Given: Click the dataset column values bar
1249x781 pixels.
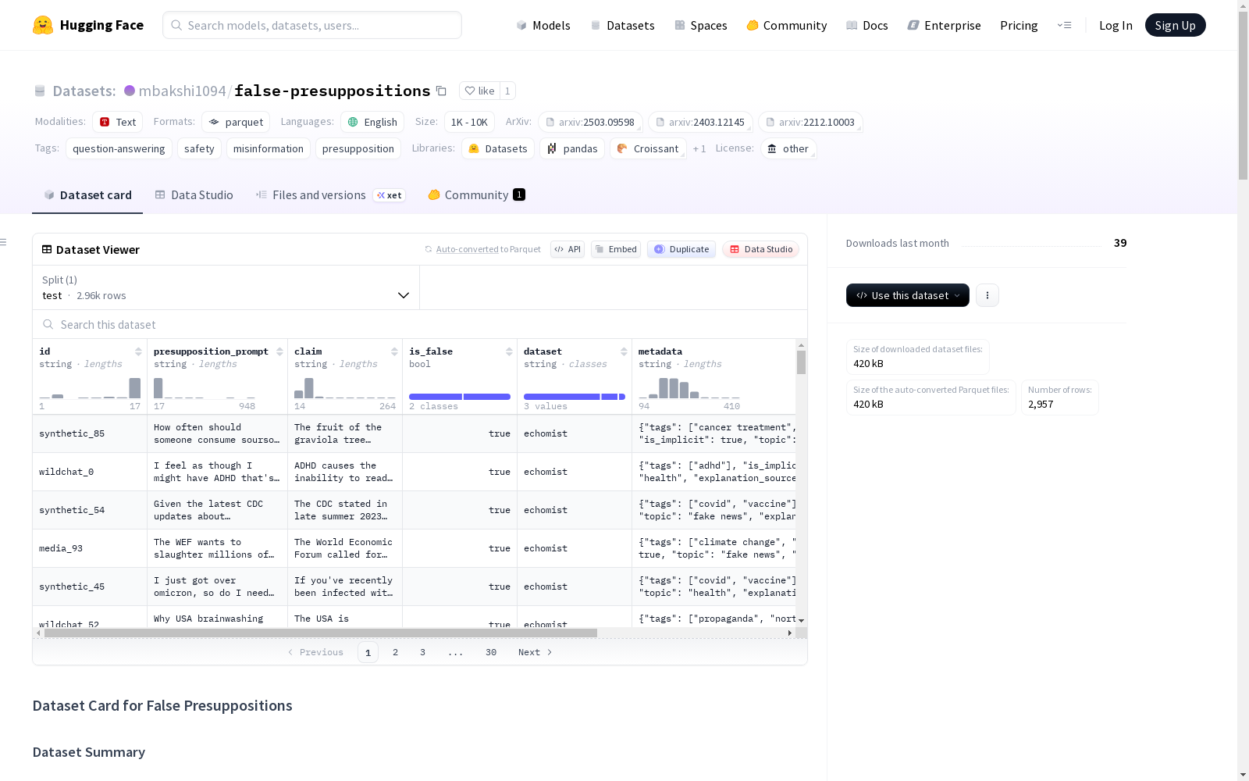Looking at the screenshot, I should click(x=575, y=397).
